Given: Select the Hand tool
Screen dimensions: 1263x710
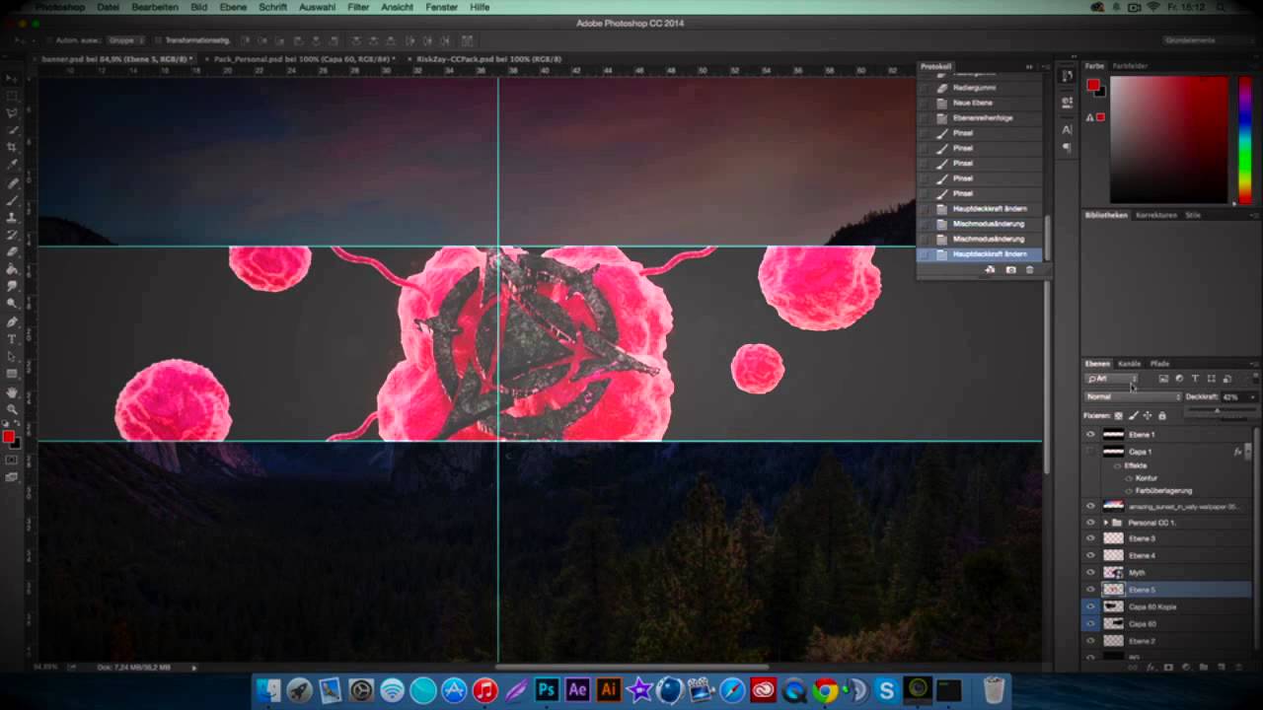Looking at the screenshot, I should click(12, 392).
